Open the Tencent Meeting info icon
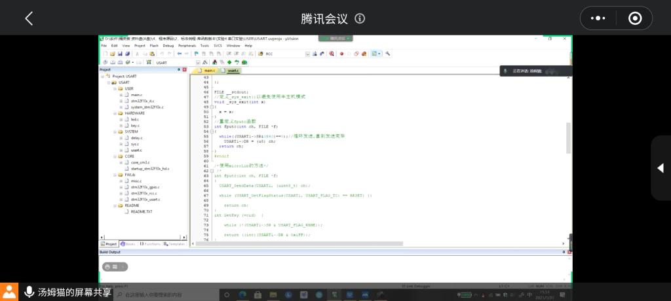671x301 pixels. (360, 18)
